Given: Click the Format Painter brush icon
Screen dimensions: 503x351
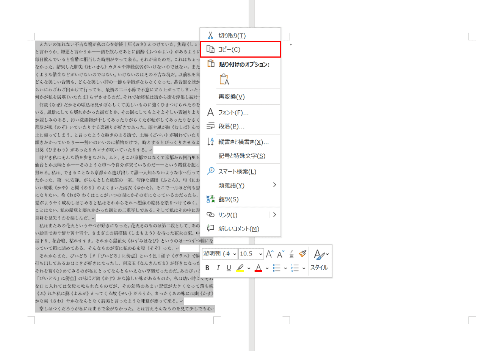Looking at the screenshot, I should coord(302,254).
